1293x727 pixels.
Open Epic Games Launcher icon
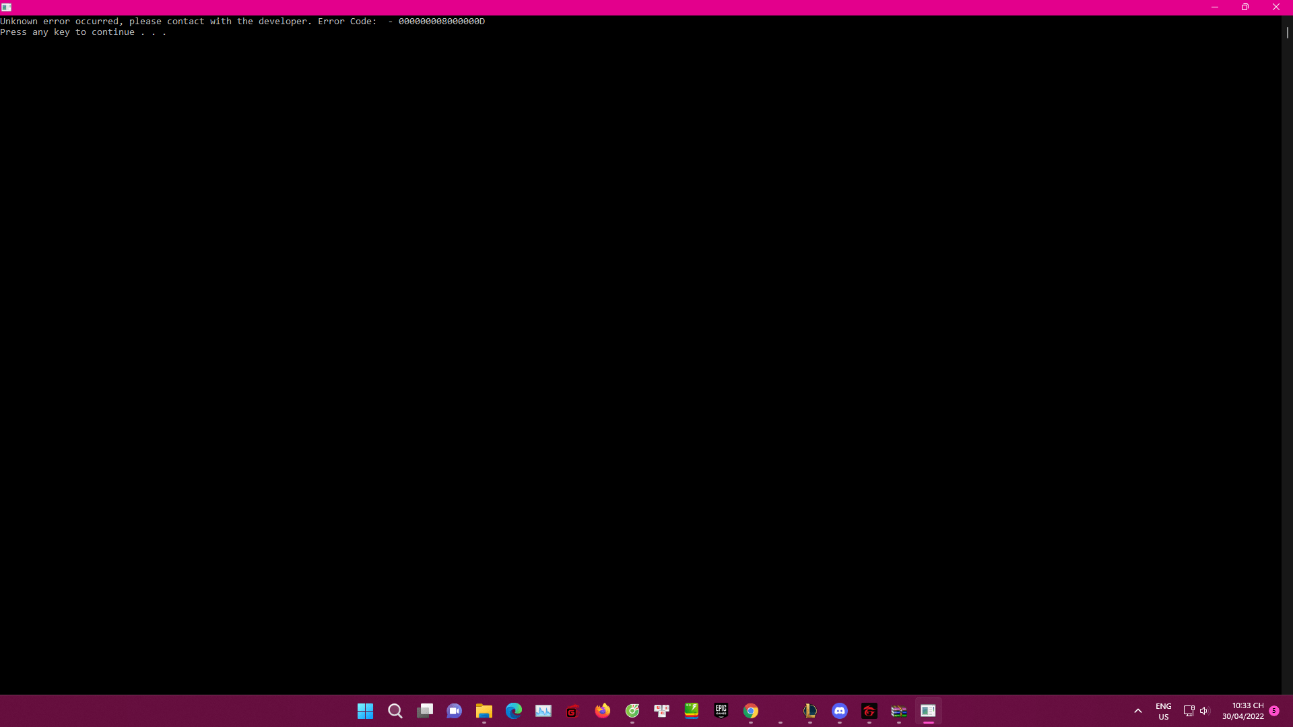tap(721, 711)
